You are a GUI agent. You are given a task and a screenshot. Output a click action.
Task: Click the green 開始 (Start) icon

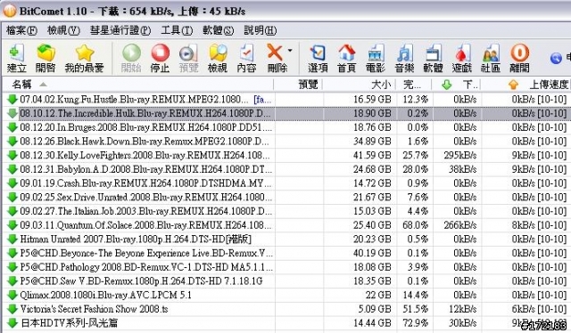[x=131, y=58]
